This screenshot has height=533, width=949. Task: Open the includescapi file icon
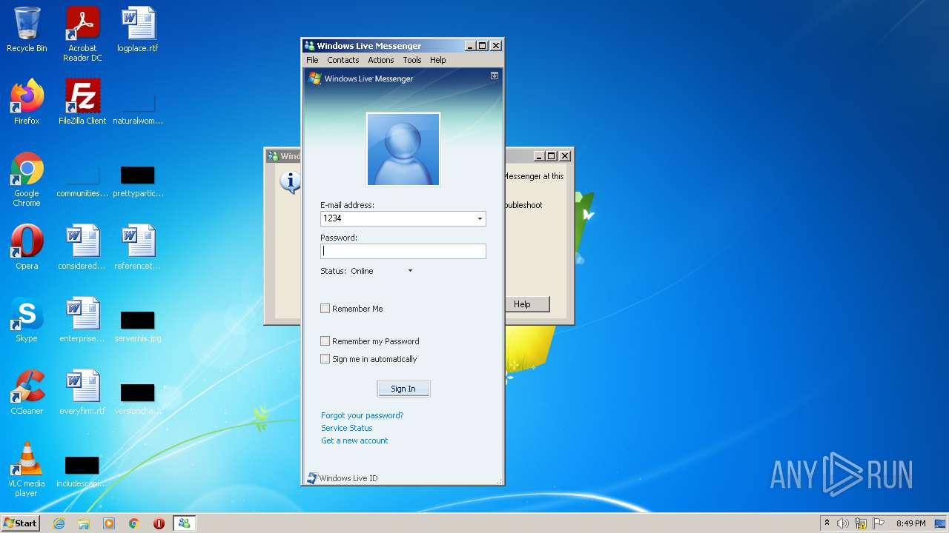click(82, 472)
